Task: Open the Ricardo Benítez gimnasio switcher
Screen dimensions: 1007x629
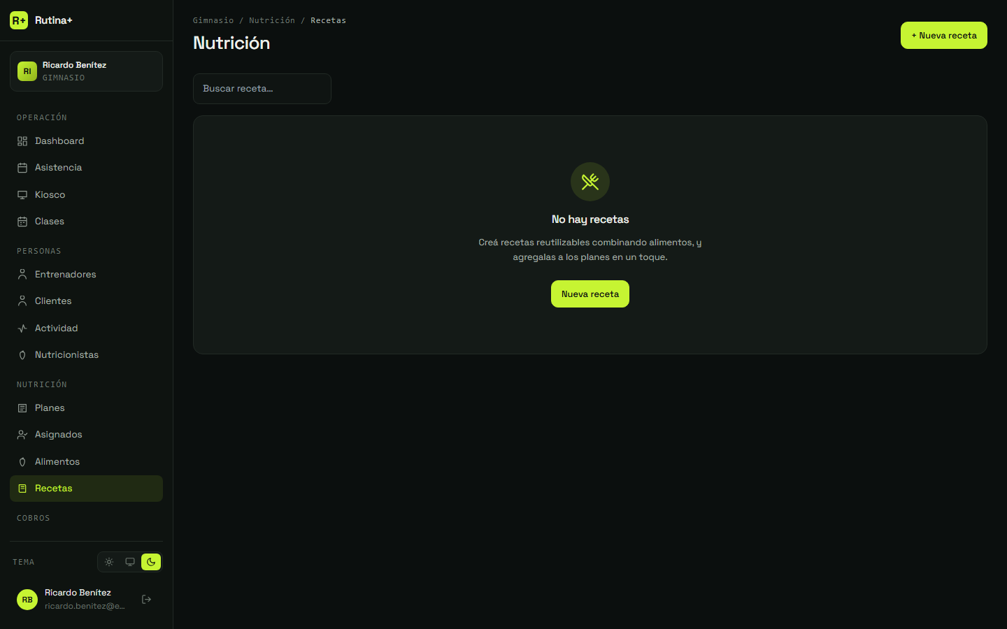Action: tap(86, 71)
